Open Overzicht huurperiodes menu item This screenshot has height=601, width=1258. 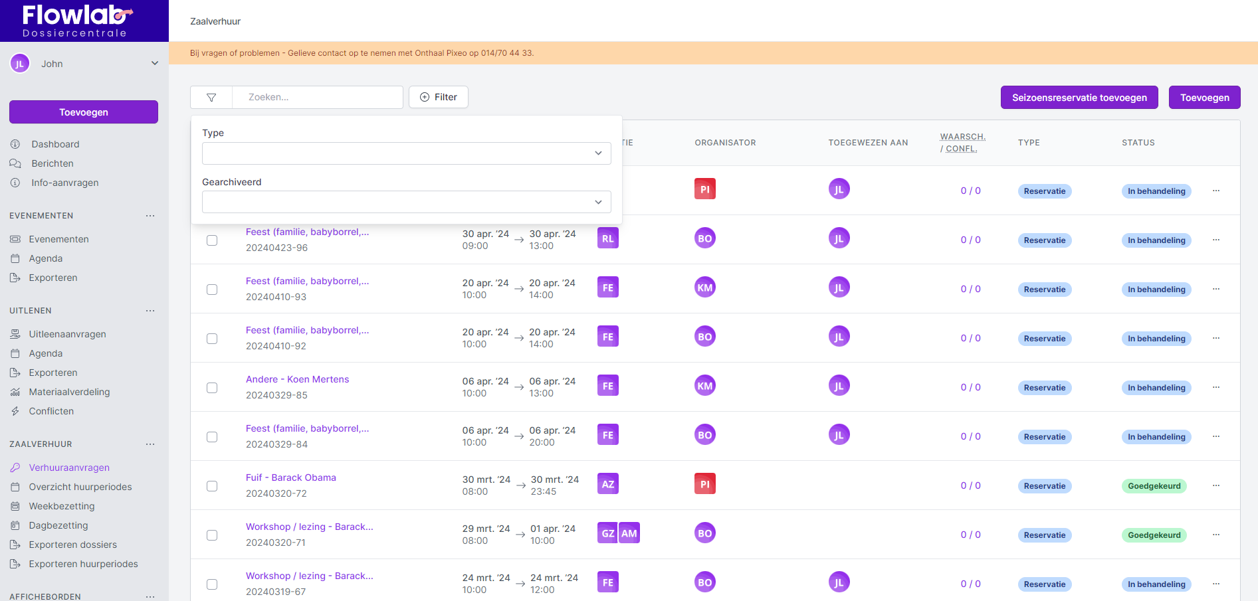[80, 487]
